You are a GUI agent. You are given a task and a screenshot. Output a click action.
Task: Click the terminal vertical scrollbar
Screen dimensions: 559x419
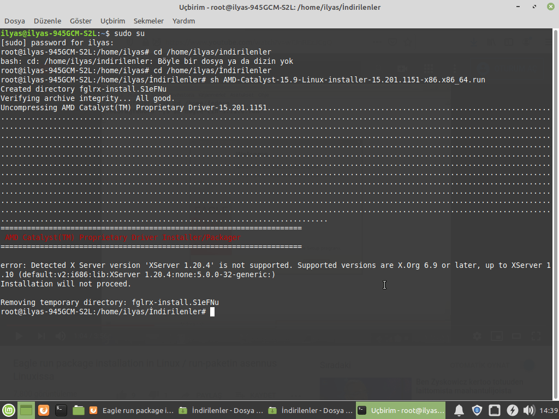coord(555,214)
